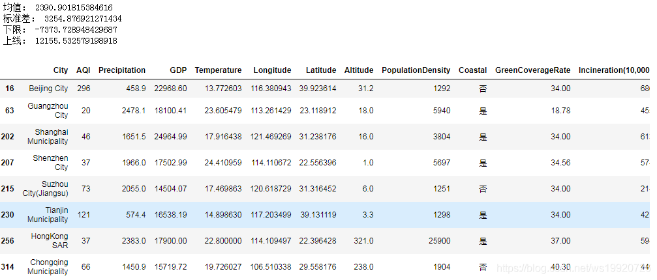Click the City column header
Screen dimensions: 657x280
[x=60, y=70]
